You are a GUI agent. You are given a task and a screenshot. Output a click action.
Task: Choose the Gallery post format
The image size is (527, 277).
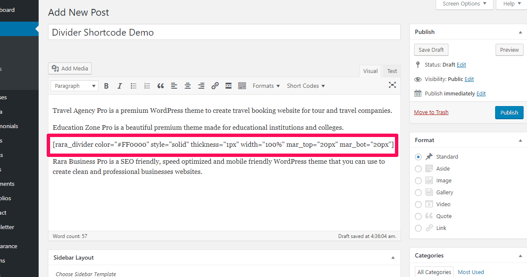pyautogui.click(x=418, y=193)
